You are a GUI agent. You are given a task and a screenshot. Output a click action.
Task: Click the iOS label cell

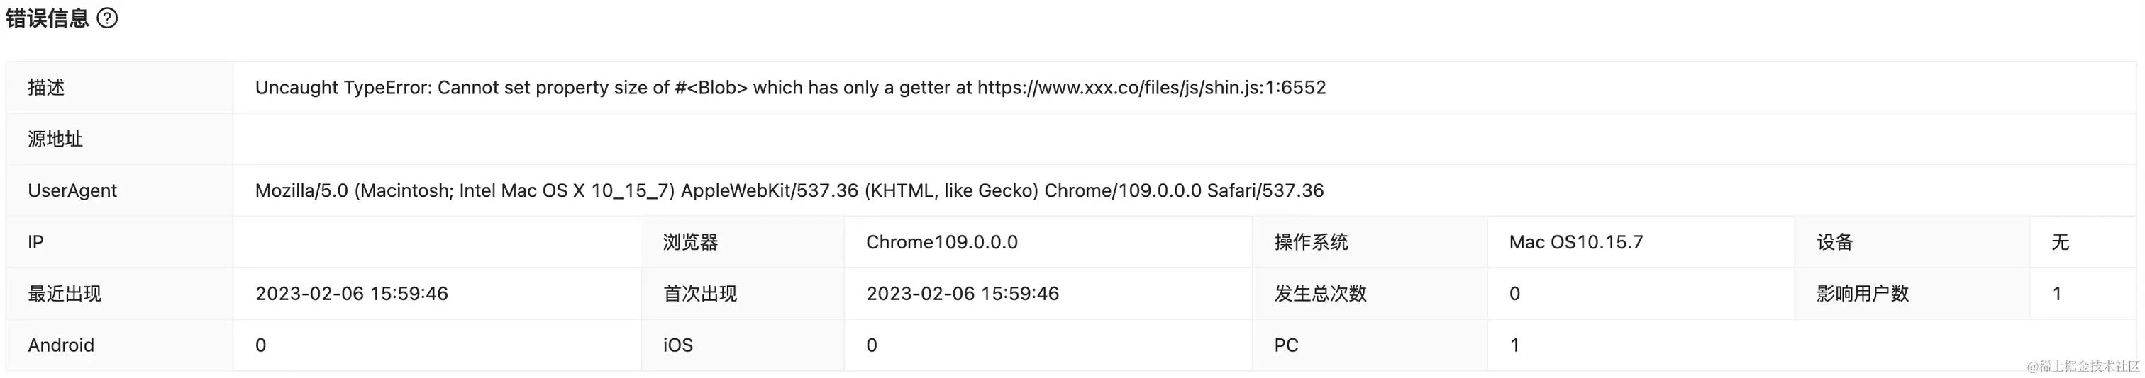(x=678, y=345)
